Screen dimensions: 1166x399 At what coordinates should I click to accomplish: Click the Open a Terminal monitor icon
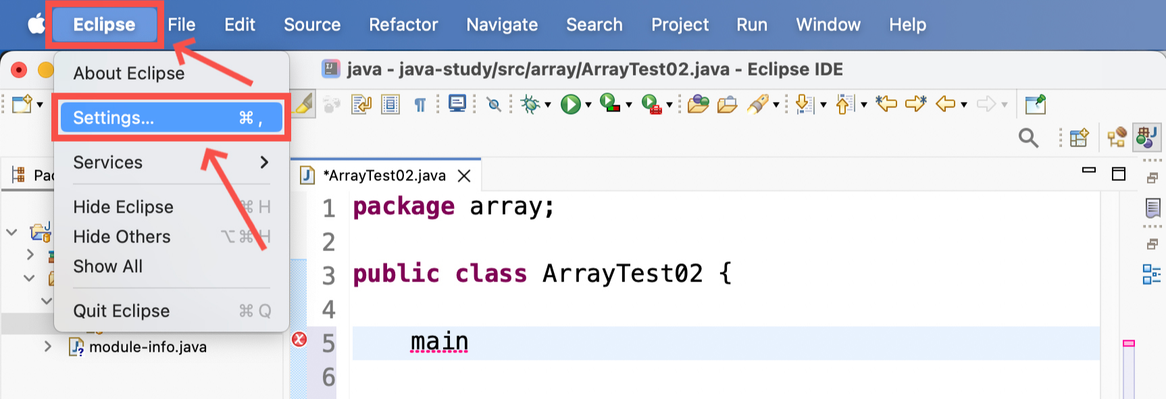click(457, 104)
